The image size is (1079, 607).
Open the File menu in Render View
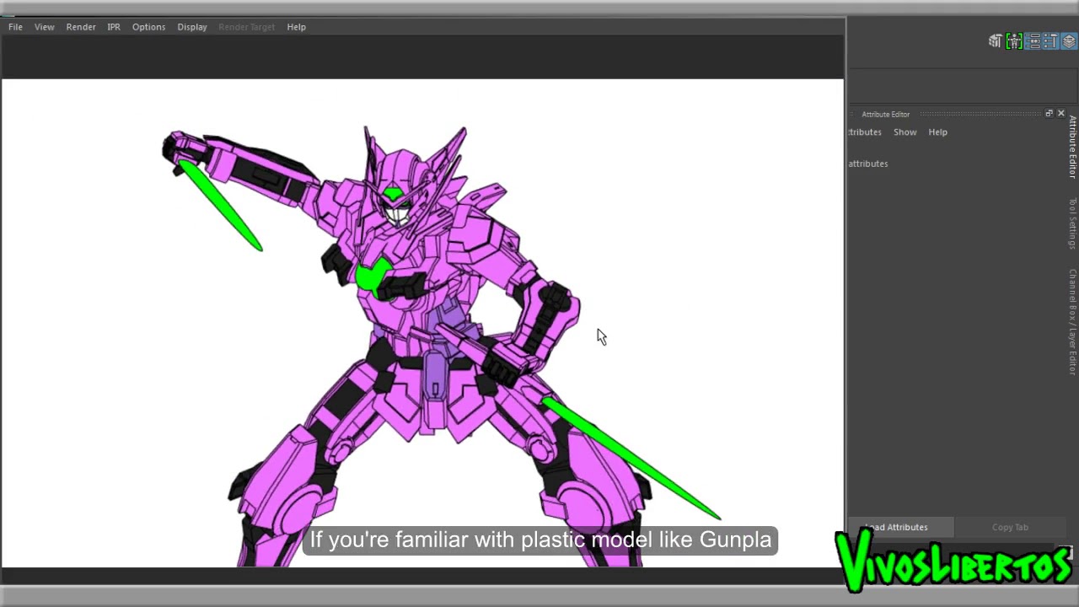pyautogui.click(x=15, y=27)
